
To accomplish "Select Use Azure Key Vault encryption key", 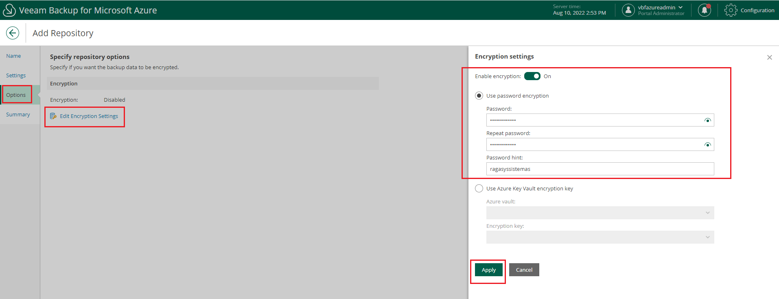I will [479, 188].
